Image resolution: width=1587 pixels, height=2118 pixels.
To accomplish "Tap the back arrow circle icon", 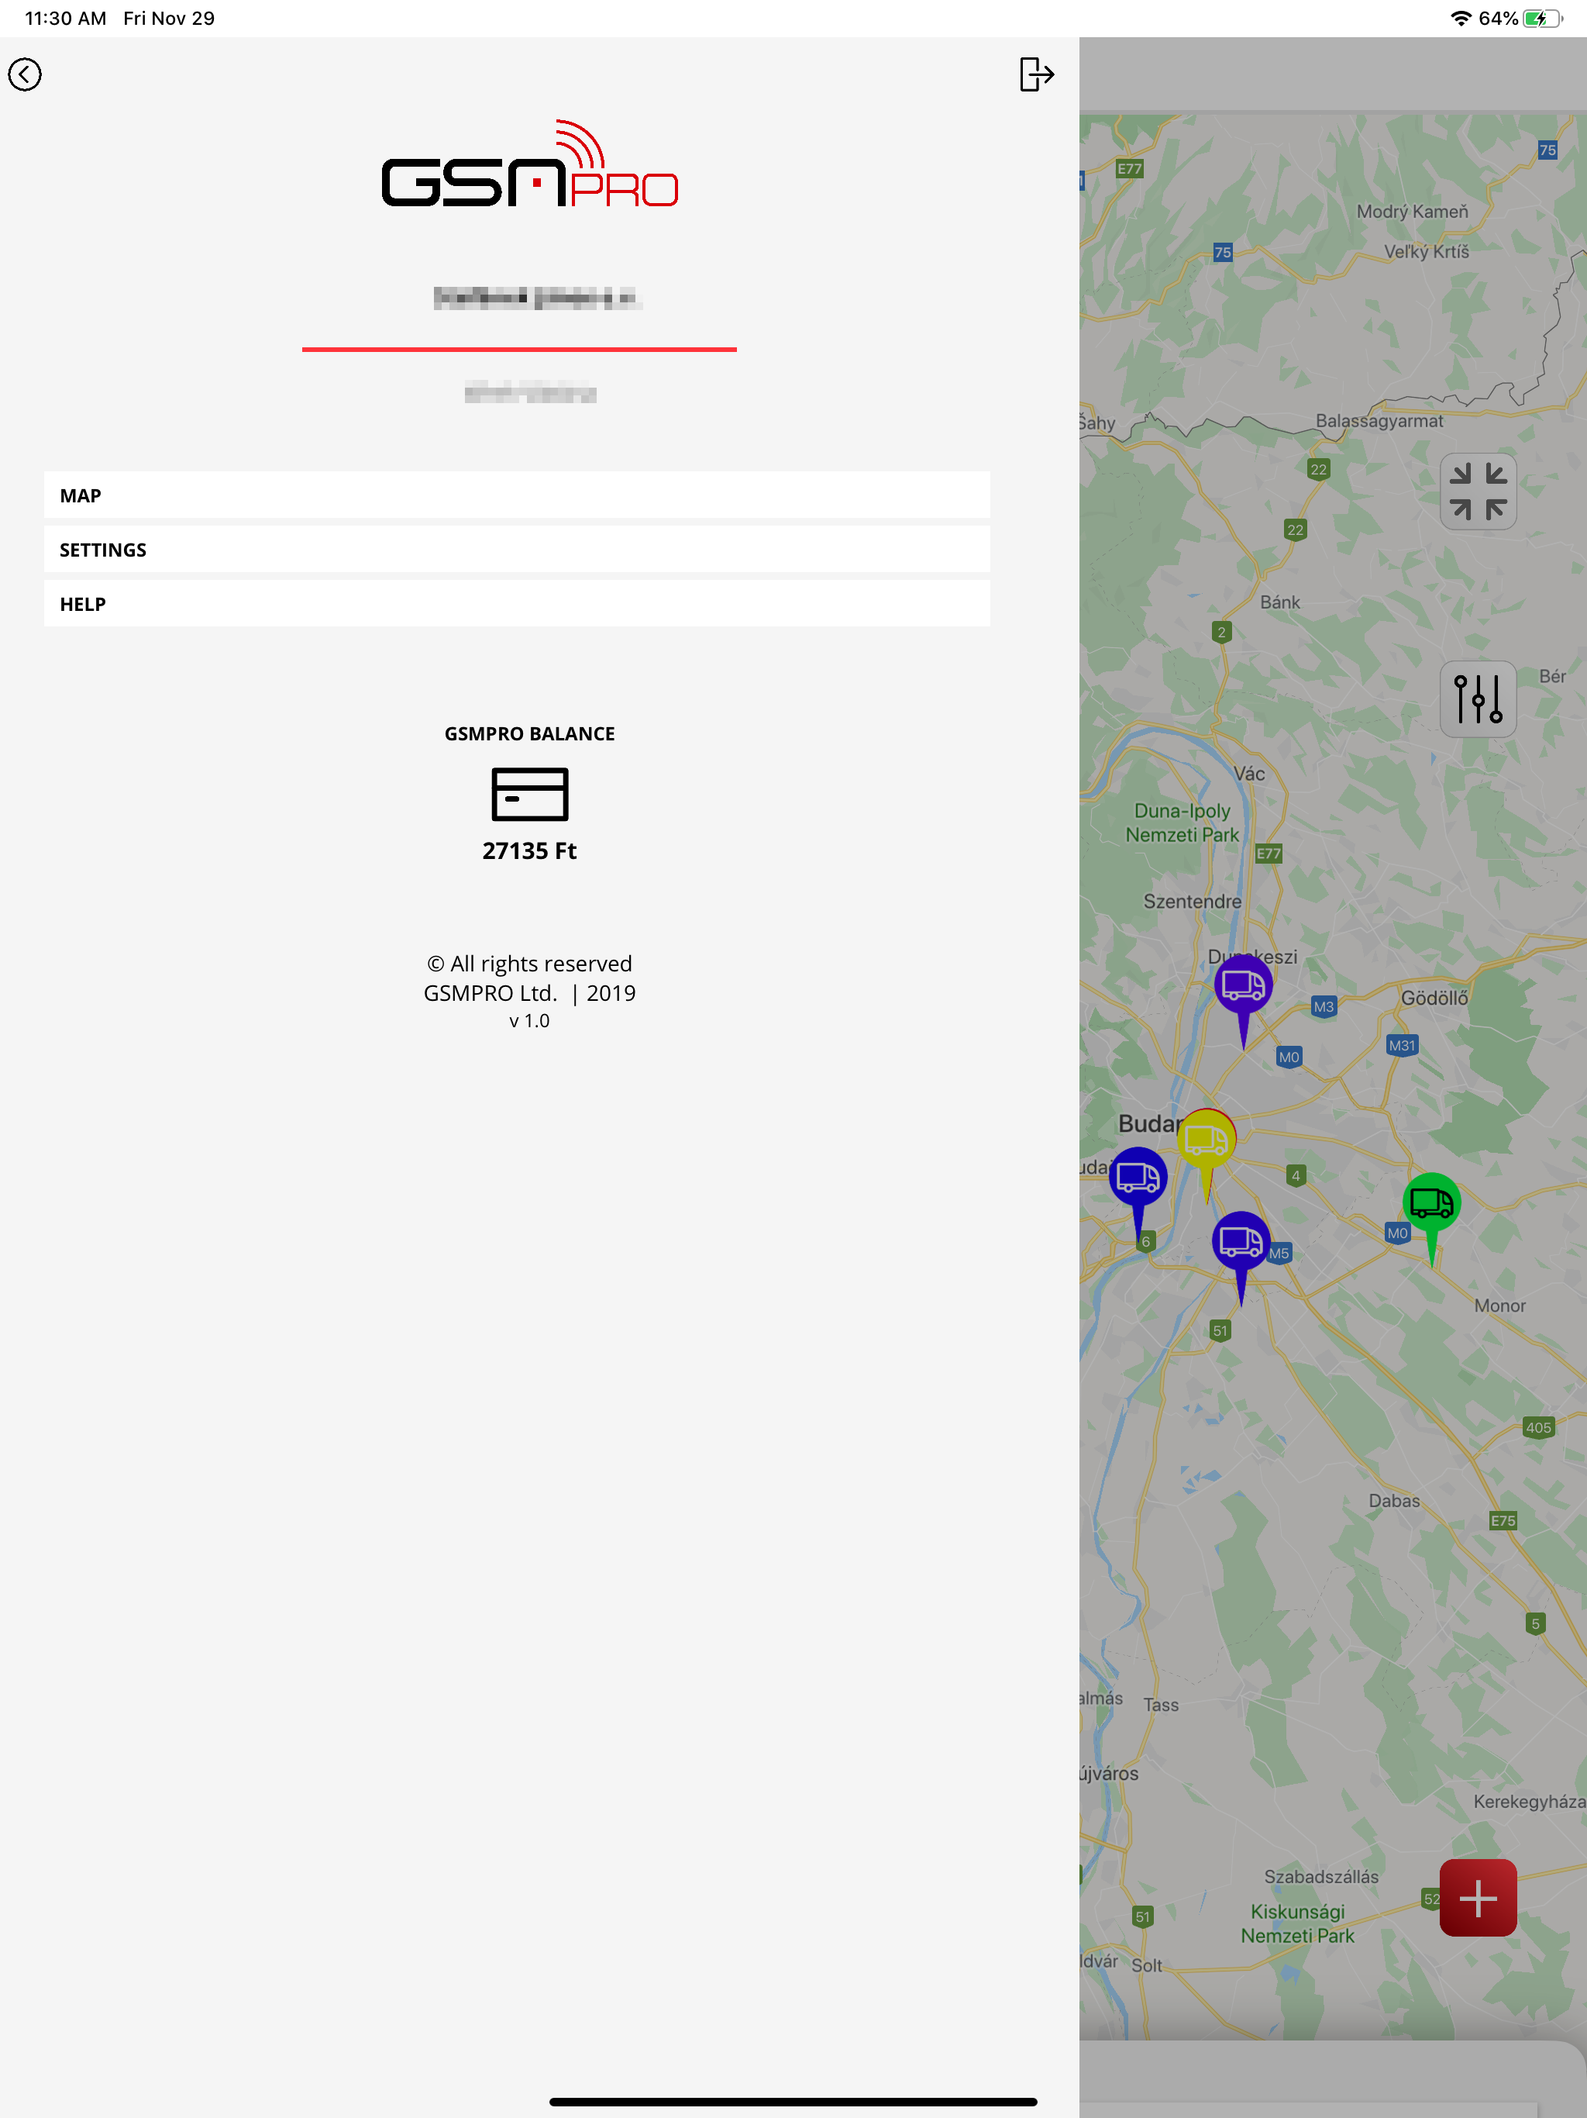I will tap(25, 74).
